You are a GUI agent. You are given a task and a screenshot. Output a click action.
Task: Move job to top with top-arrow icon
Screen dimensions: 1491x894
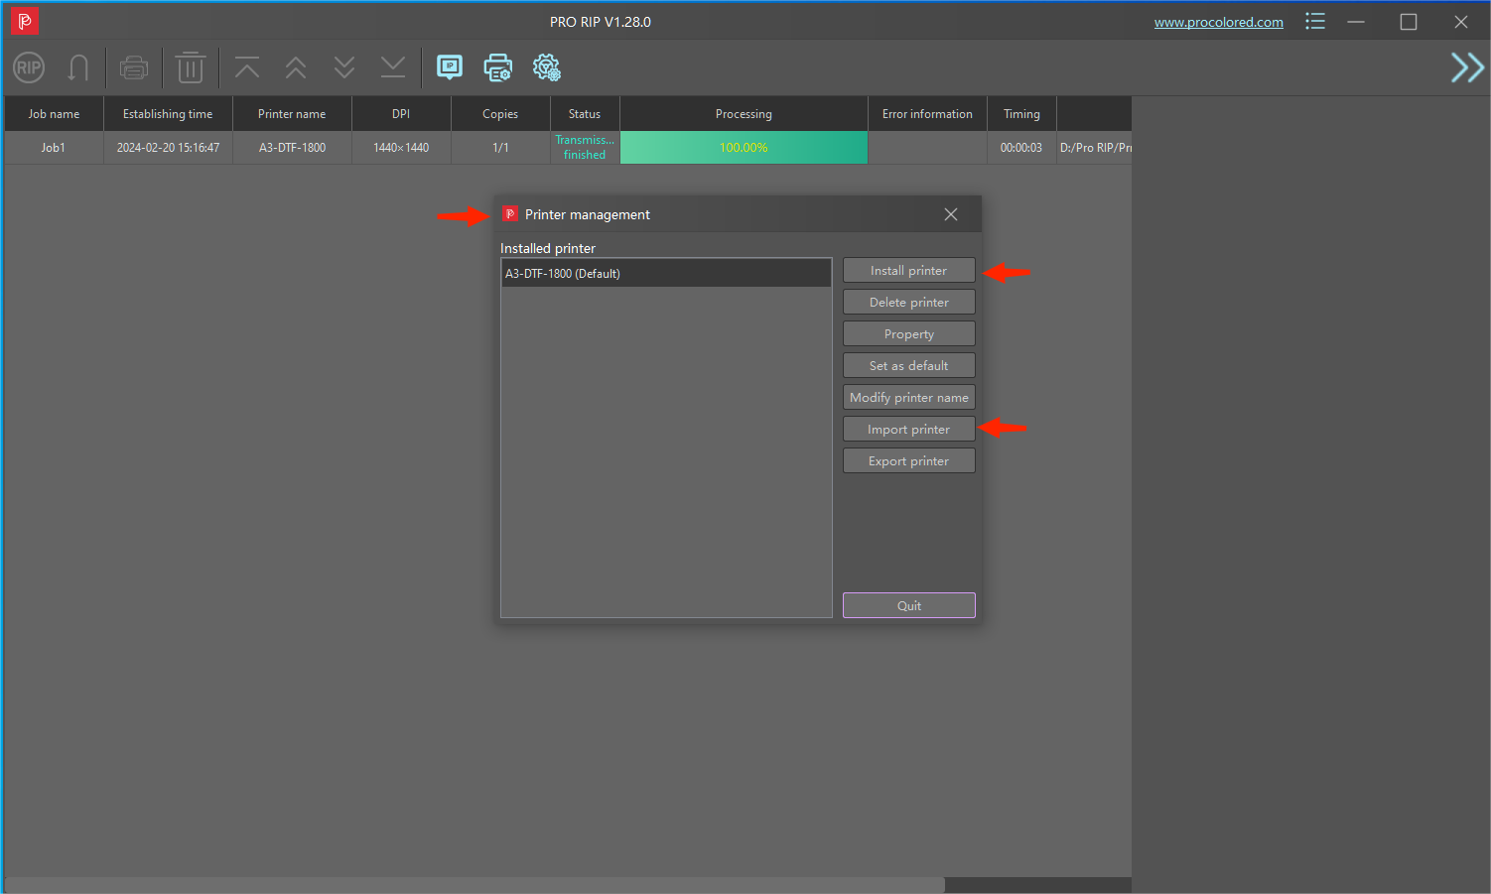click(246, 67)
